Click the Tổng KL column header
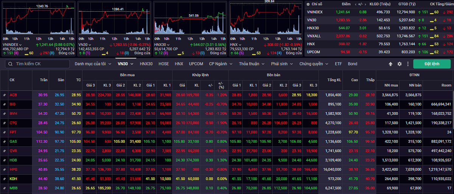The image size is (454, 194). [334, 80]
